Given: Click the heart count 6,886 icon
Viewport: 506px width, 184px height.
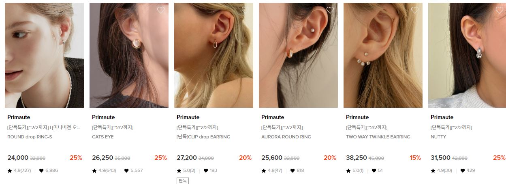Looking at the screenshot, I should (x=41, y=171).
